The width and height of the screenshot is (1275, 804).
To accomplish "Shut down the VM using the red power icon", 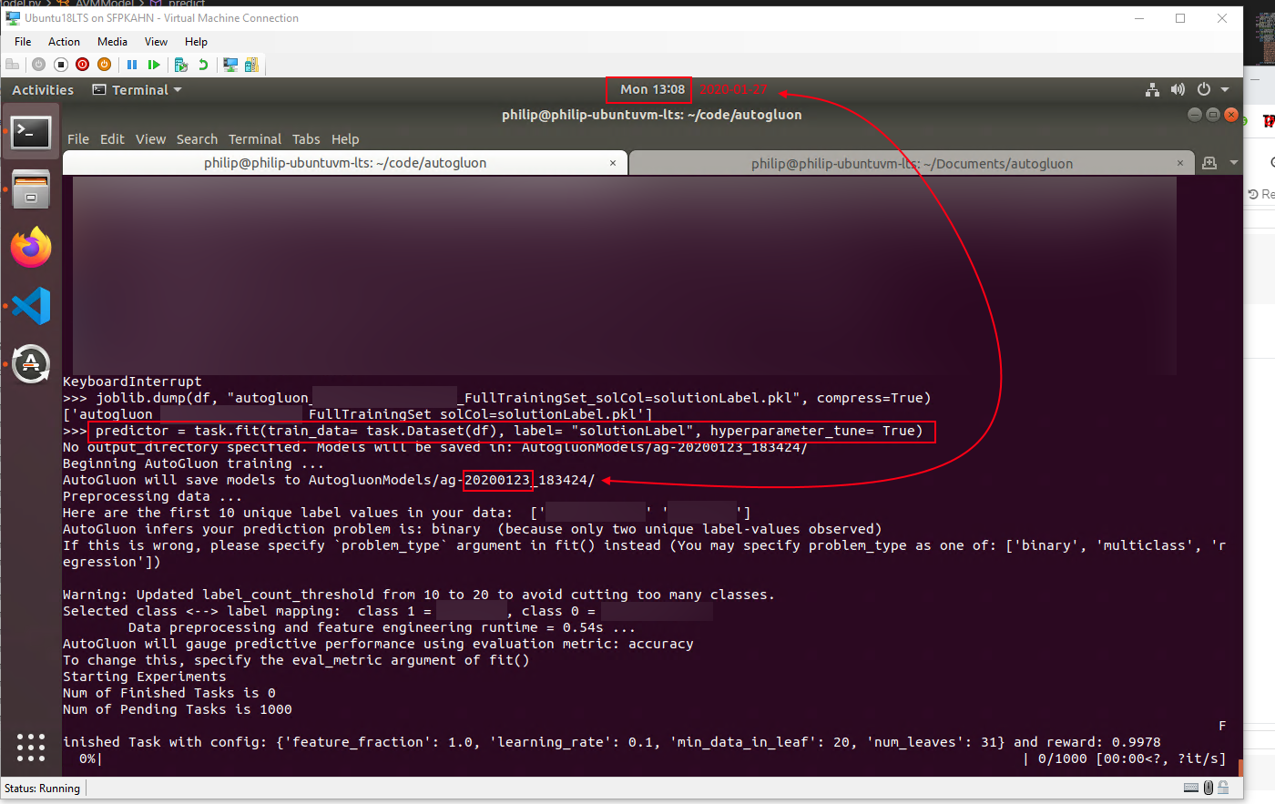I will 83,65.
